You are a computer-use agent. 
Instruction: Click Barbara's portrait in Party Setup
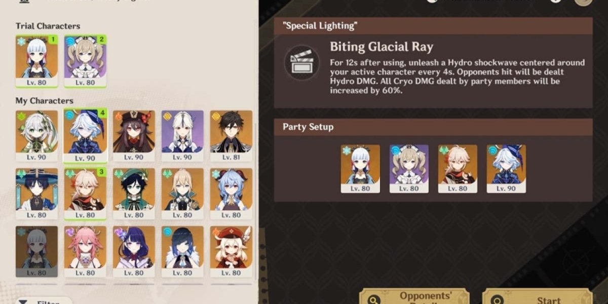point(409,169)
